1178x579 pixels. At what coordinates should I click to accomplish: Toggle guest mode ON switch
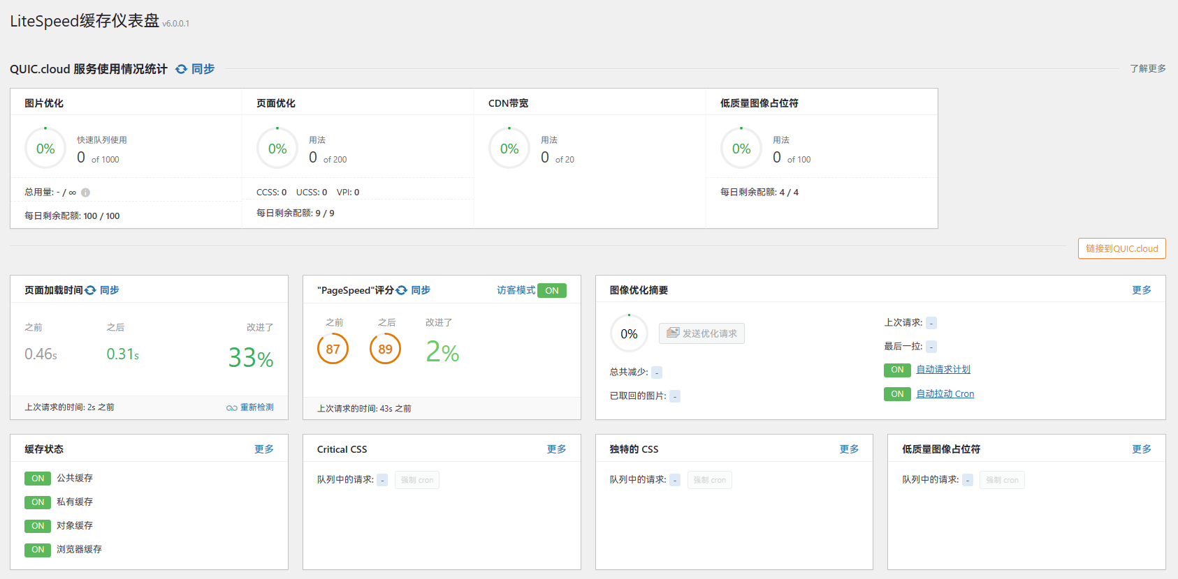552,290
